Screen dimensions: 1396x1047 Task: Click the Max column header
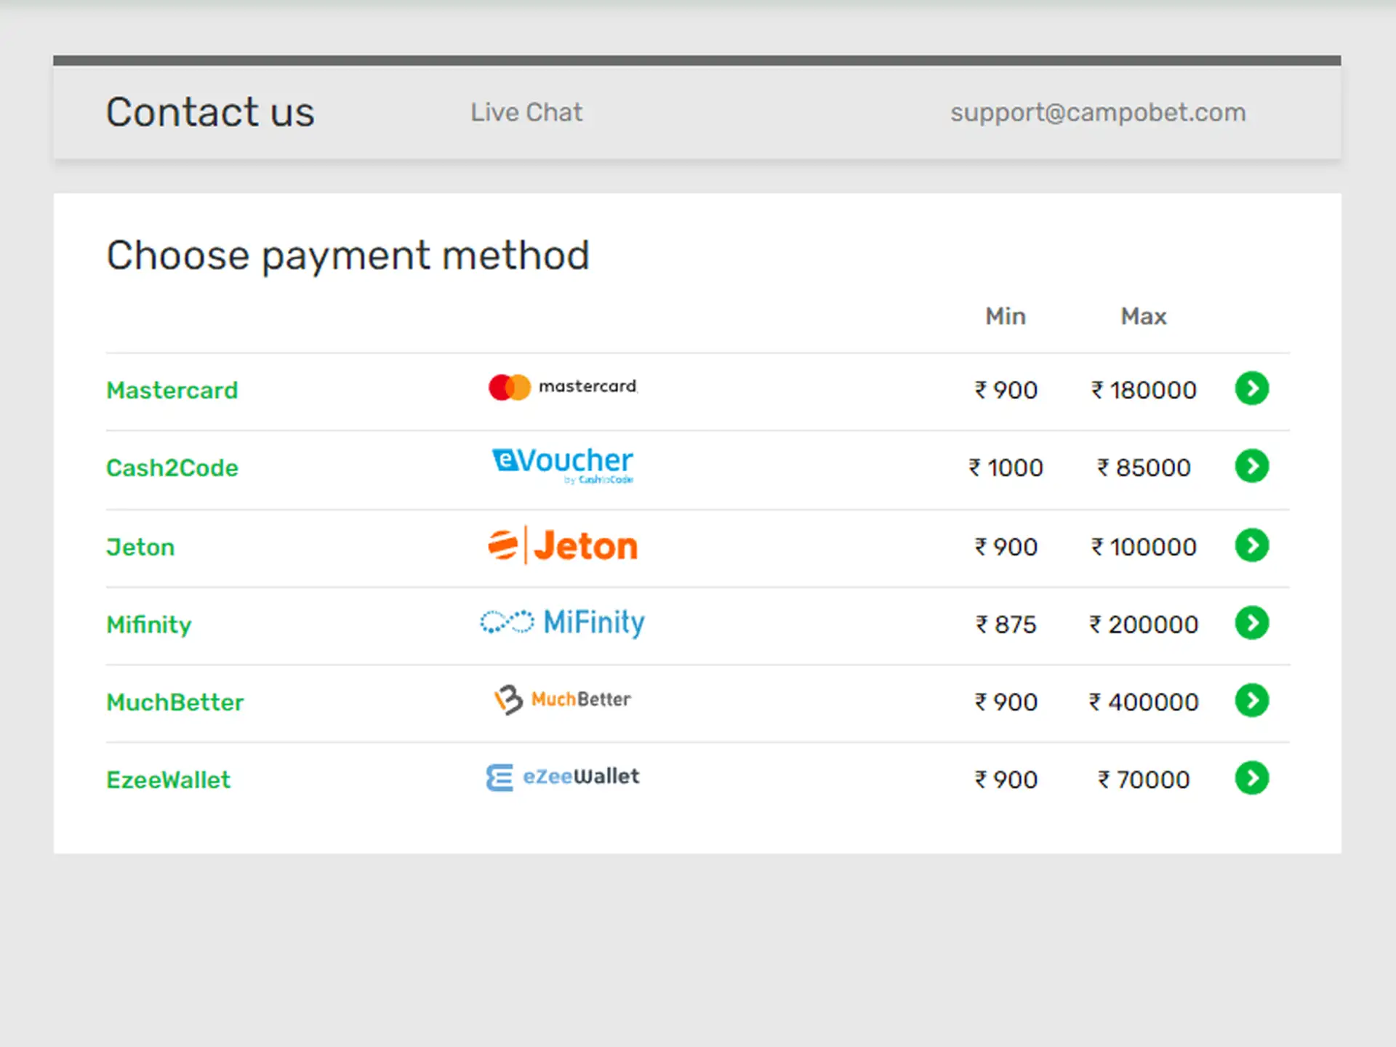(x=1144, y=316)
